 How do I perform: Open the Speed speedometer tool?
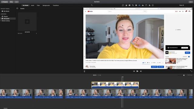pyautogui.click(x=146, y=5)
